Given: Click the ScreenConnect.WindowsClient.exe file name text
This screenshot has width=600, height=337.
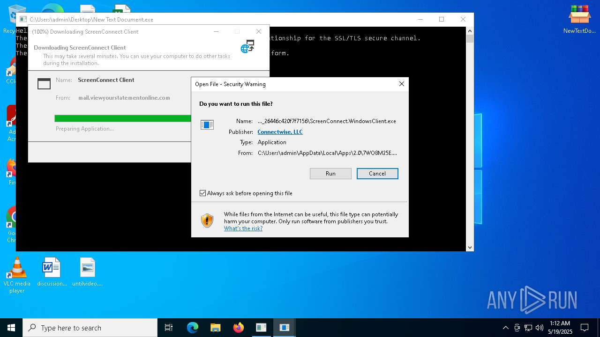Looking at the screenshot, I should pos(327,121).
